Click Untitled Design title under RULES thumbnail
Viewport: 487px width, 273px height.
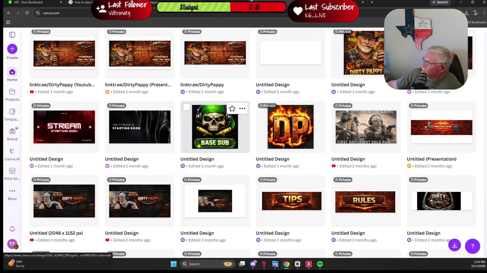(348, 233)
